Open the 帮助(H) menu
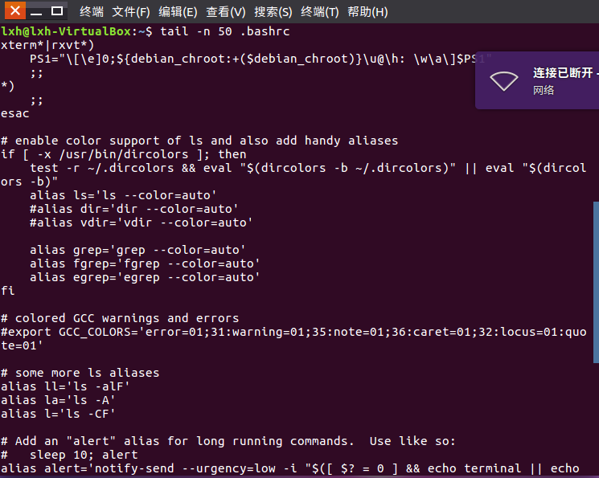The image size is (599, 478). (367, 12)
